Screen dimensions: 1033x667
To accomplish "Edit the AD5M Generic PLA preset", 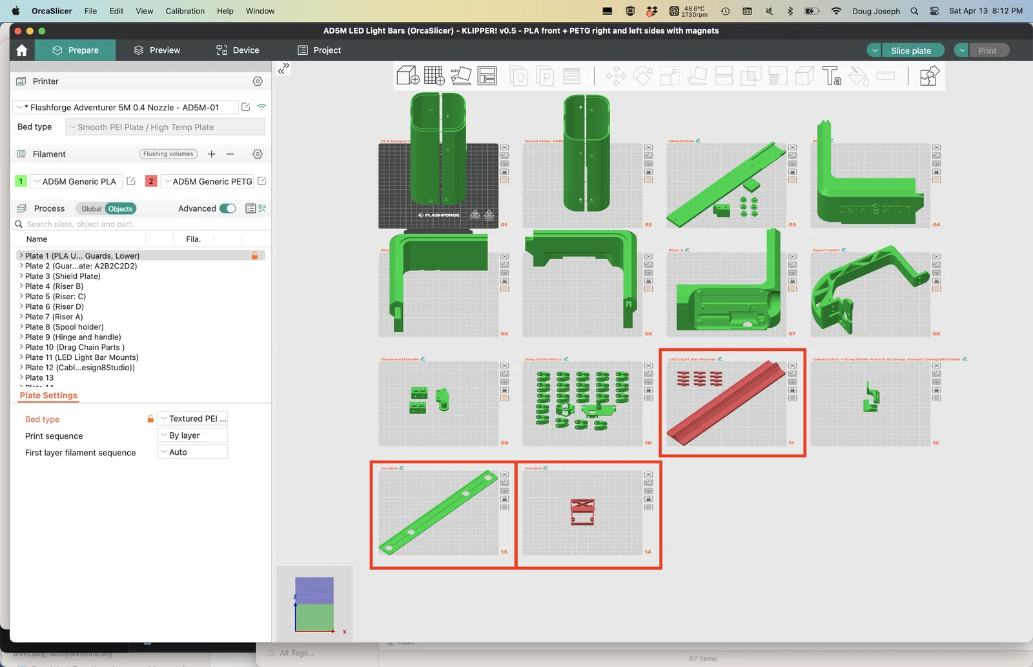I will [x=131, y=181].
